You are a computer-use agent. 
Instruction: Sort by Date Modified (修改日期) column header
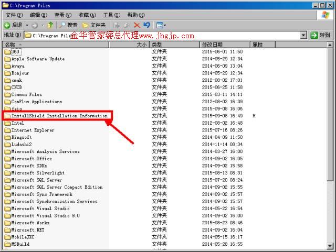(225, 45)
